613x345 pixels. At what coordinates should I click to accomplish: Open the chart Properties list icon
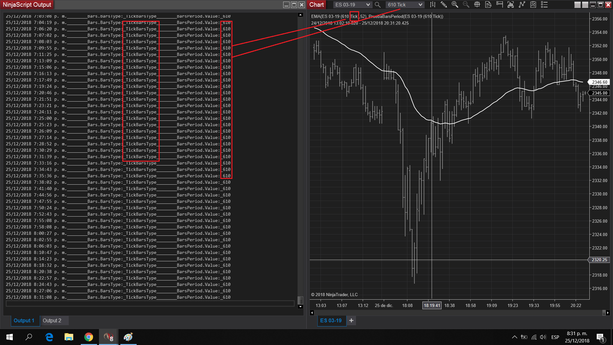pyautogui.click(x=544, y=5)
